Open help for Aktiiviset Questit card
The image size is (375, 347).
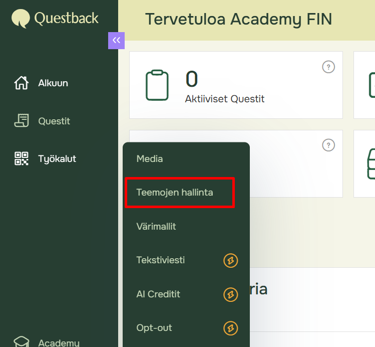point(328,67)
